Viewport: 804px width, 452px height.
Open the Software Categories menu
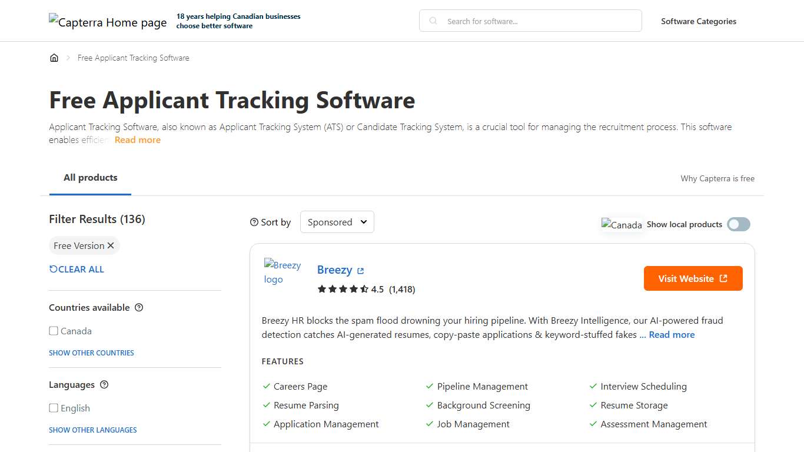click(x=699, y=21)
